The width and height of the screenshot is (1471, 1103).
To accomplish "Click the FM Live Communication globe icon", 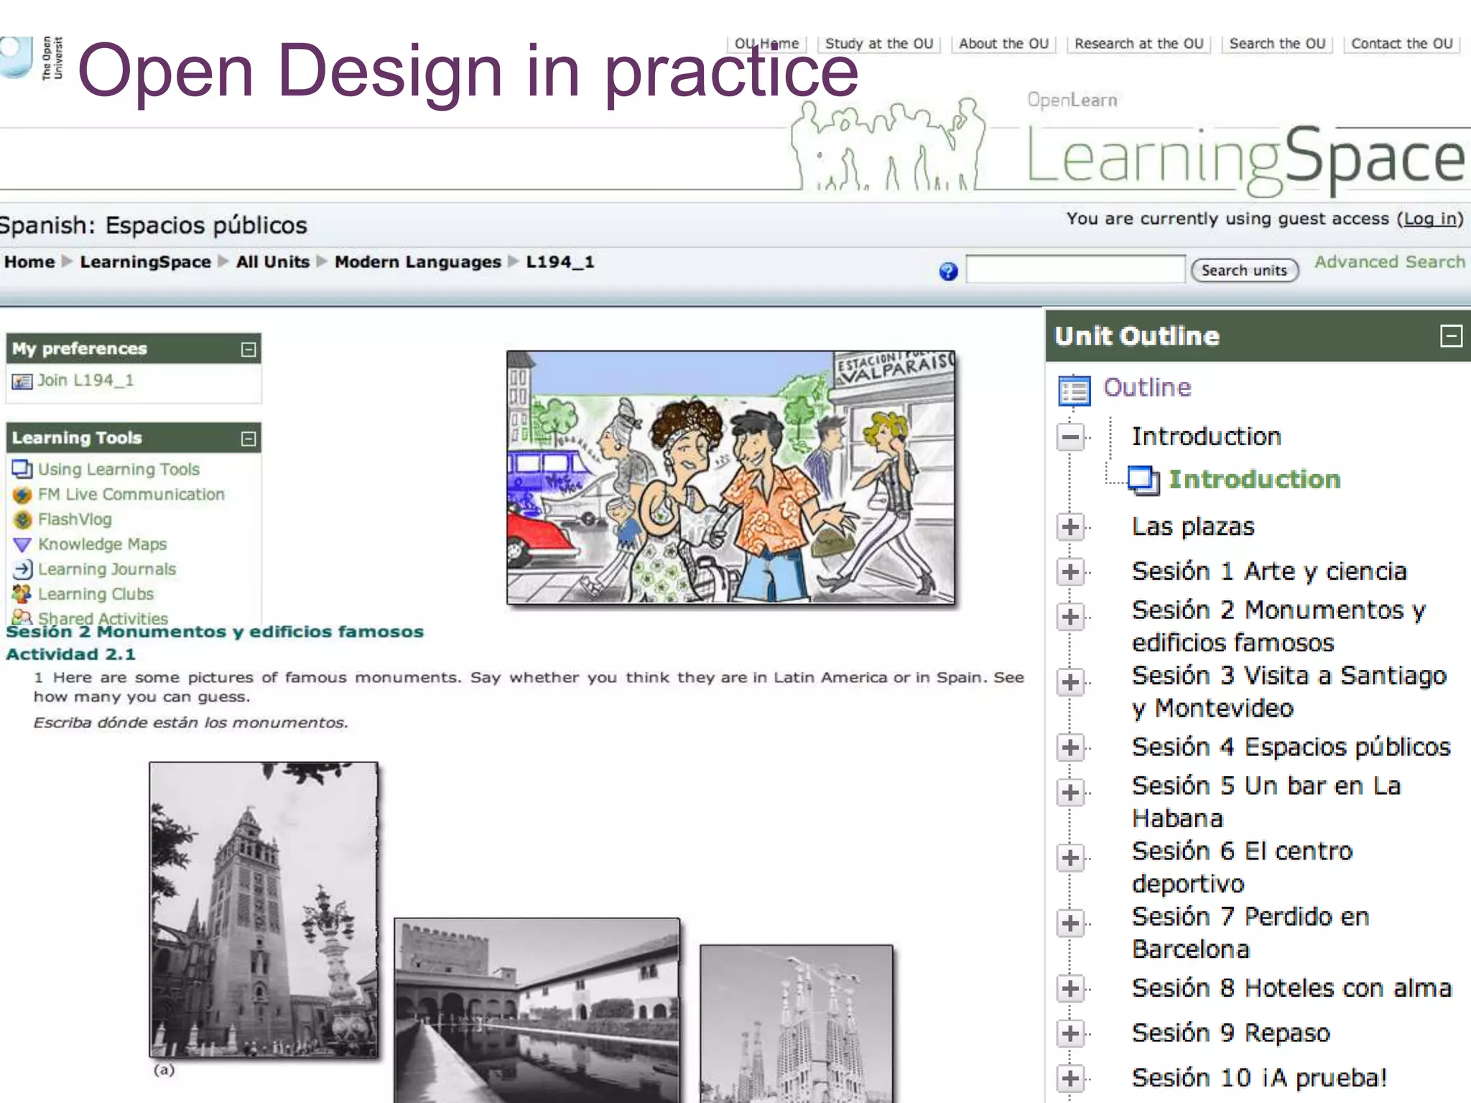I will click(22, 495).
